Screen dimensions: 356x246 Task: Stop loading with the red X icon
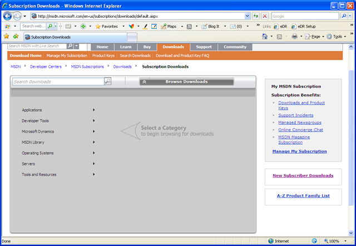[x=265, y=16]
